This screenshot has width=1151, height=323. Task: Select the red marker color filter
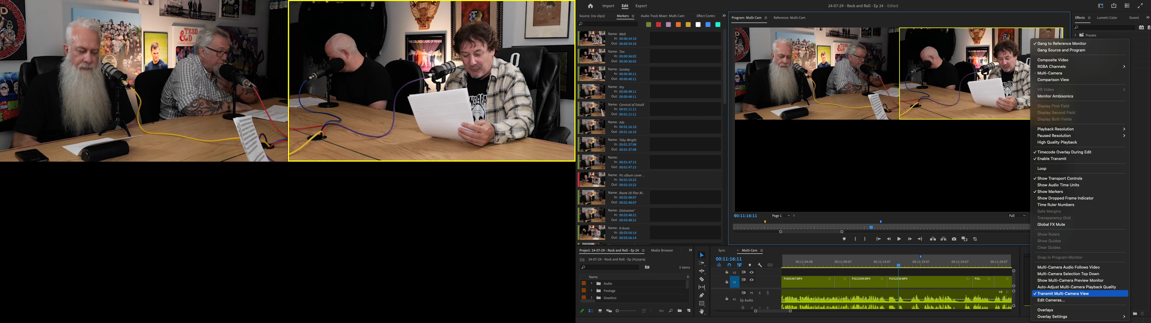(x=658, y=25)
